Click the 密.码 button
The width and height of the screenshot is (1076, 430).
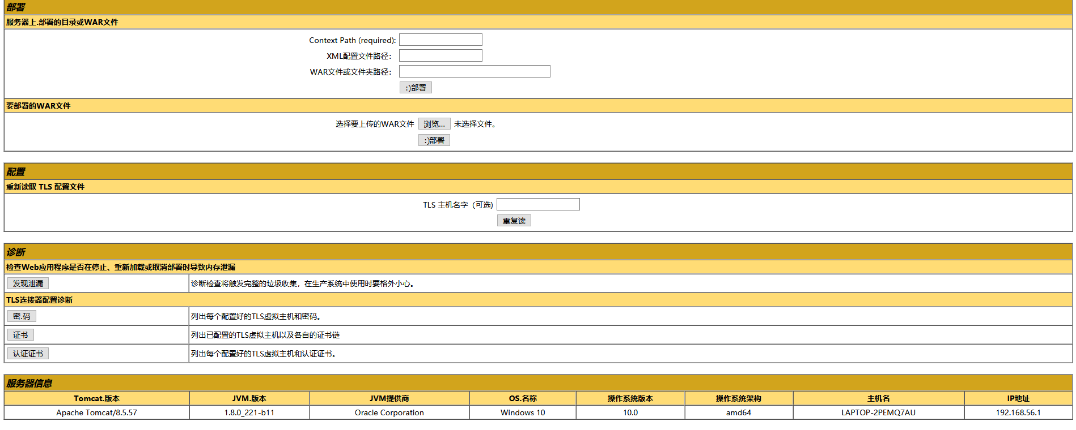coord(22,316)
